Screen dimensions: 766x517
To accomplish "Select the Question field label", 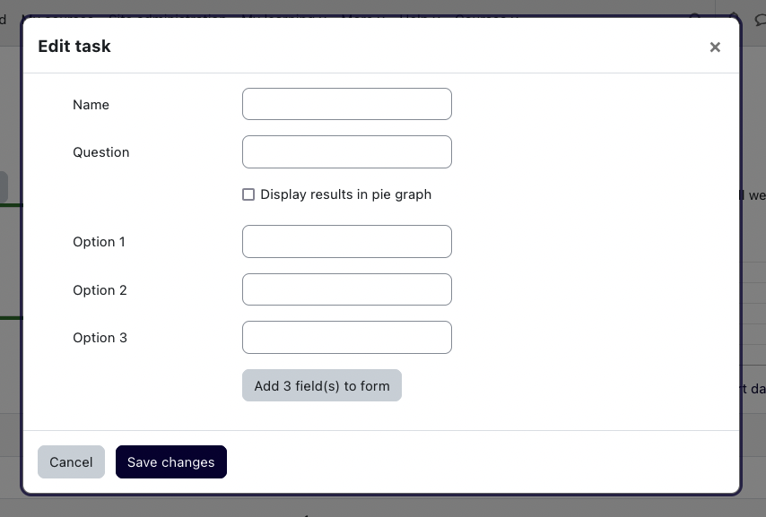I will [x=101, y=152].
